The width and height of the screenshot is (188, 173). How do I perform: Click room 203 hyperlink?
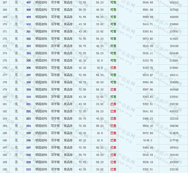click(29, 119)
